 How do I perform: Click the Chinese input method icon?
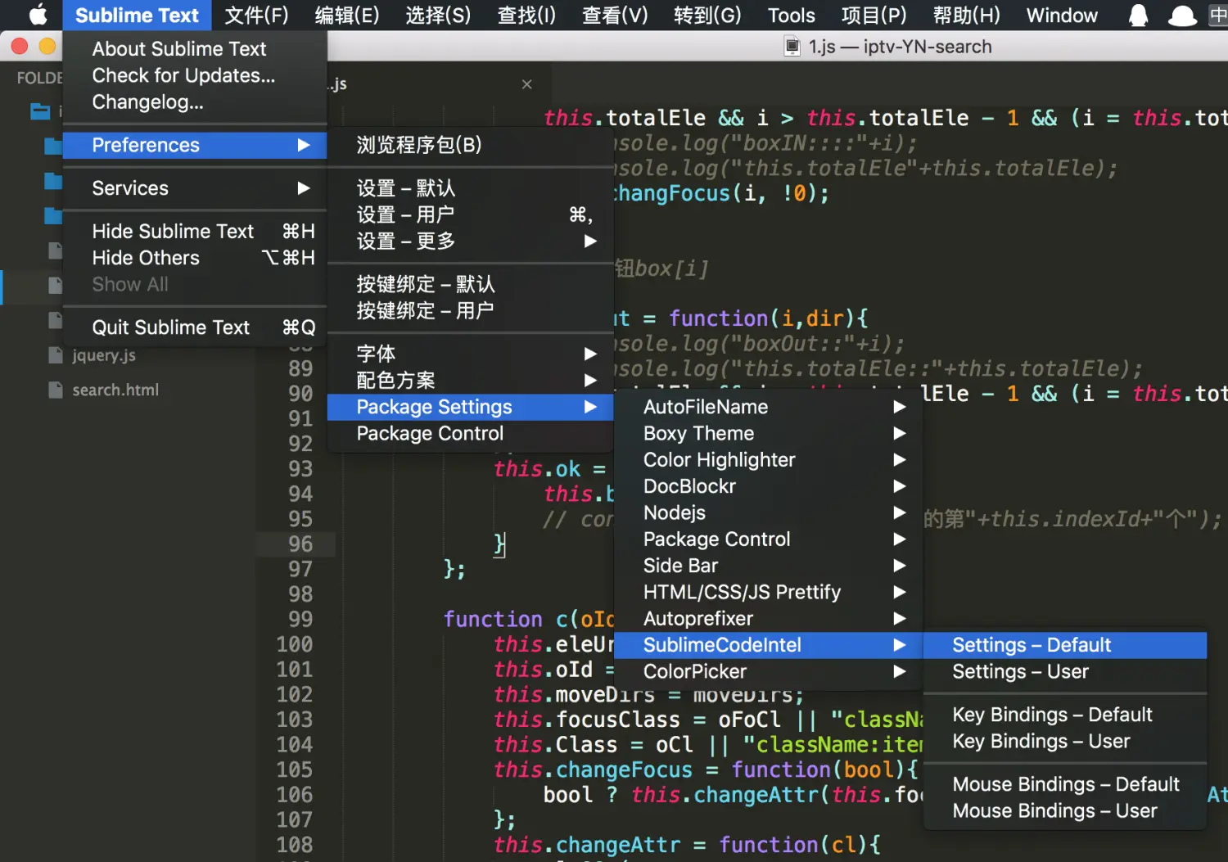tap(1218, 15)
